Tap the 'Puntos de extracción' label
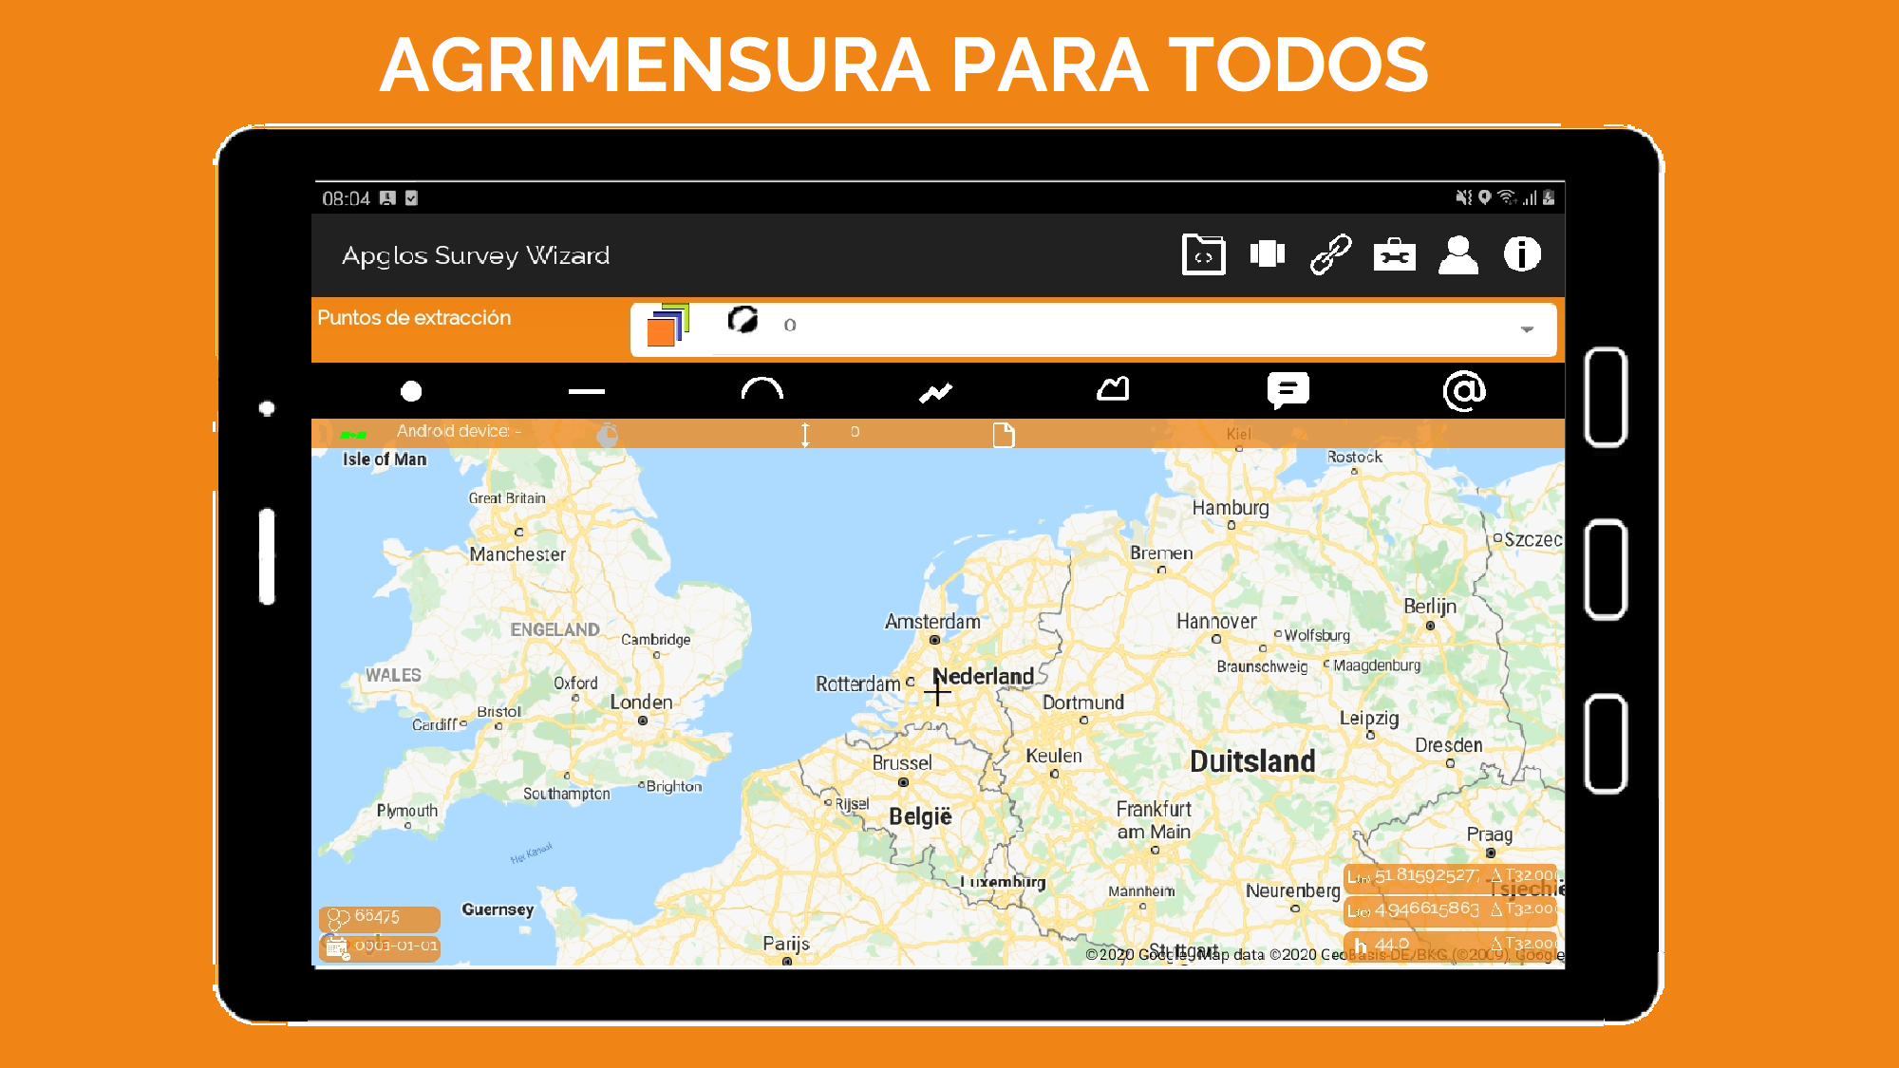The height and width of the screenshot is (1068, 1899). pos(414,318)
